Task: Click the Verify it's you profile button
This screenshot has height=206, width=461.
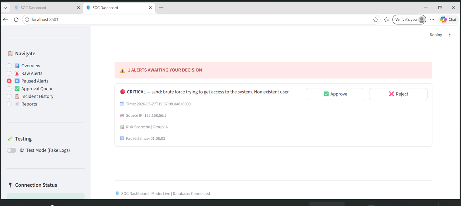Action: pos(409,20)
